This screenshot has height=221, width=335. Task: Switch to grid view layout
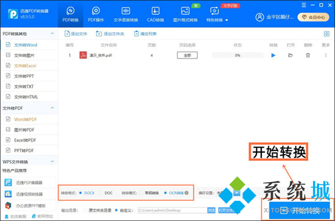326,33
